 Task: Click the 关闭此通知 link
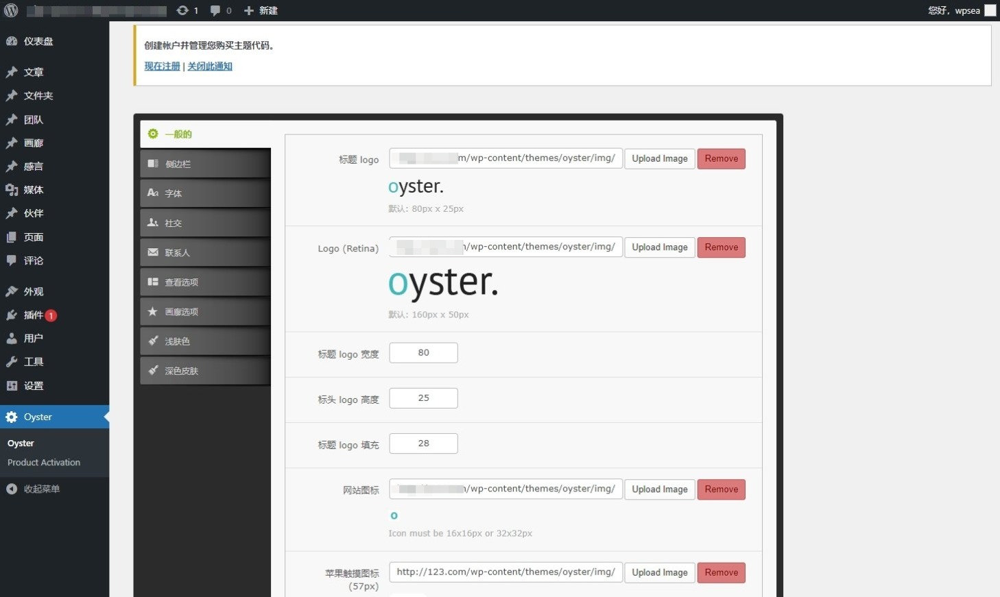(x=210, y=66)
